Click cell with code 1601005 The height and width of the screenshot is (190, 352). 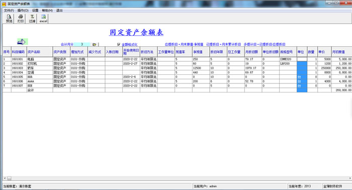(19, 77)
